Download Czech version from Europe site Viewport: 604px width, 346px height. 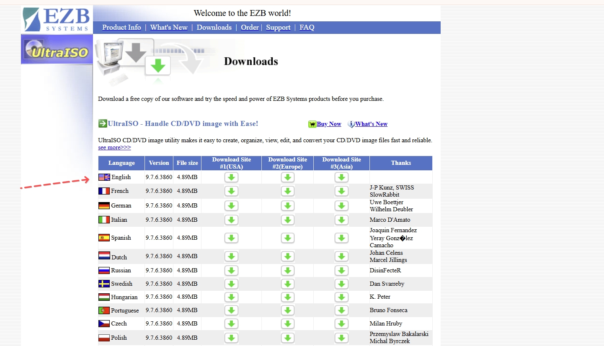[x=287, y=324]
